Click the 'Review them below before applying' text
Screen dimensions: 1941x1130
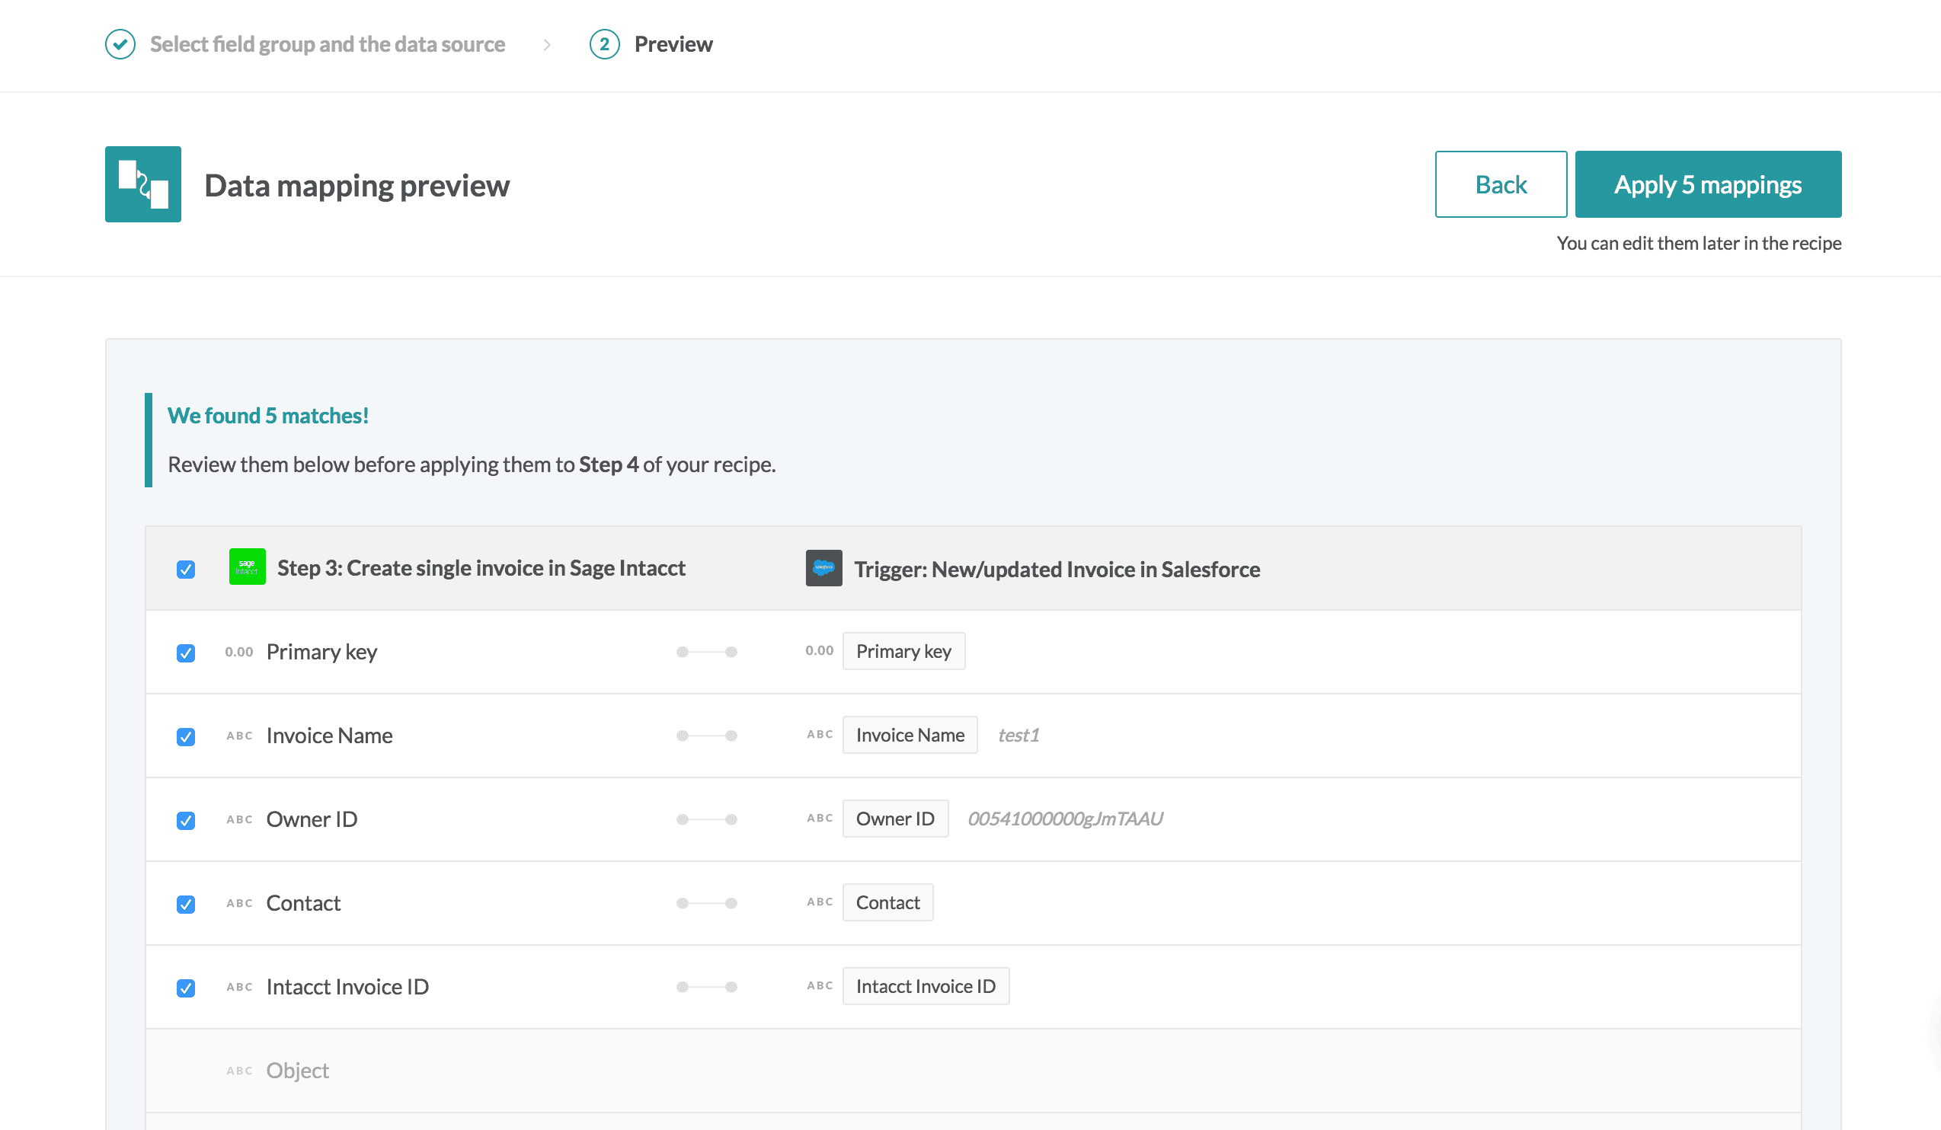[472, 464]
